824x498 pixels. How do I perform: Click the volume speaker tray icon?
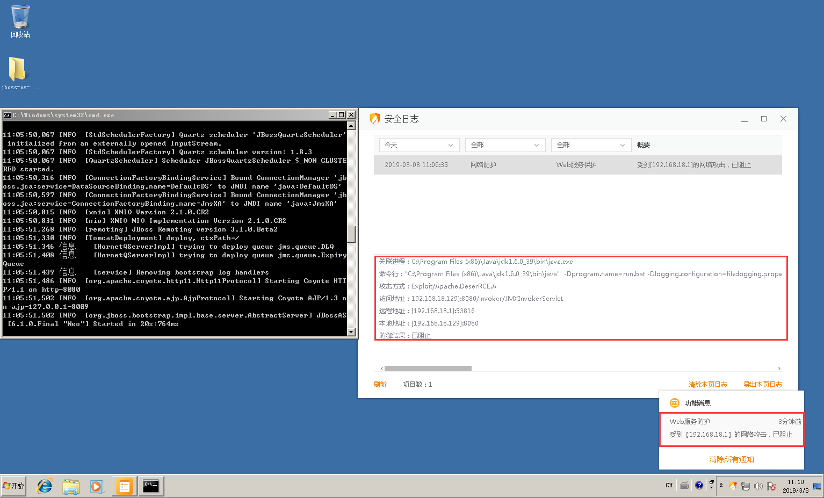[758, 486]
